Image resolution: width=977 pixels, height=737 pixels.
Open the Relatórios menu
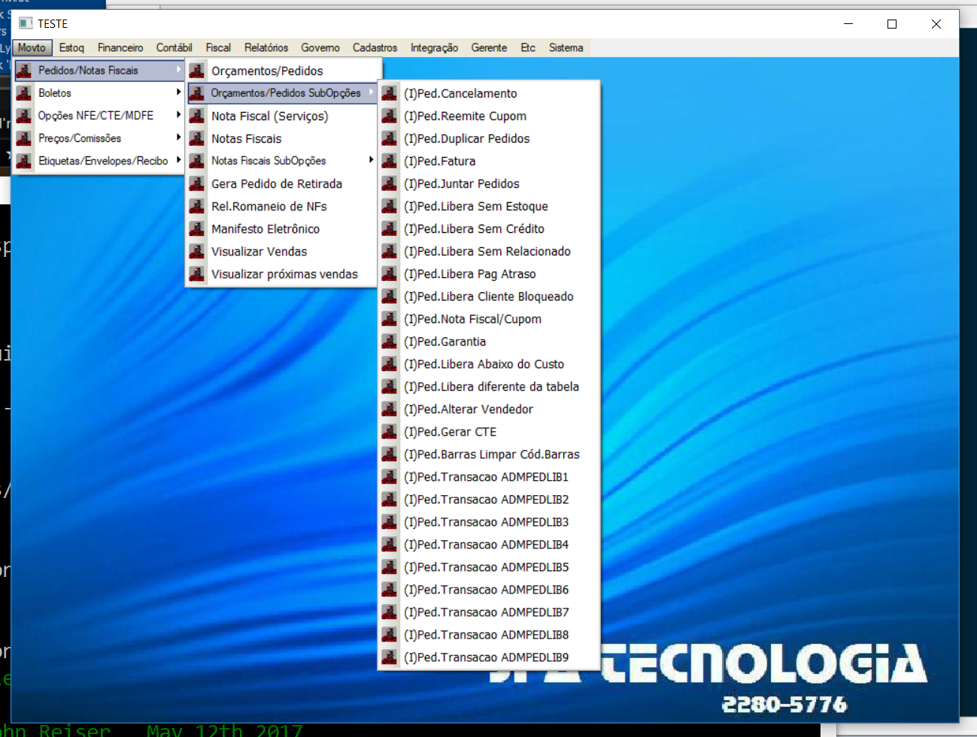pyautogui.click(x=266, y=47)
